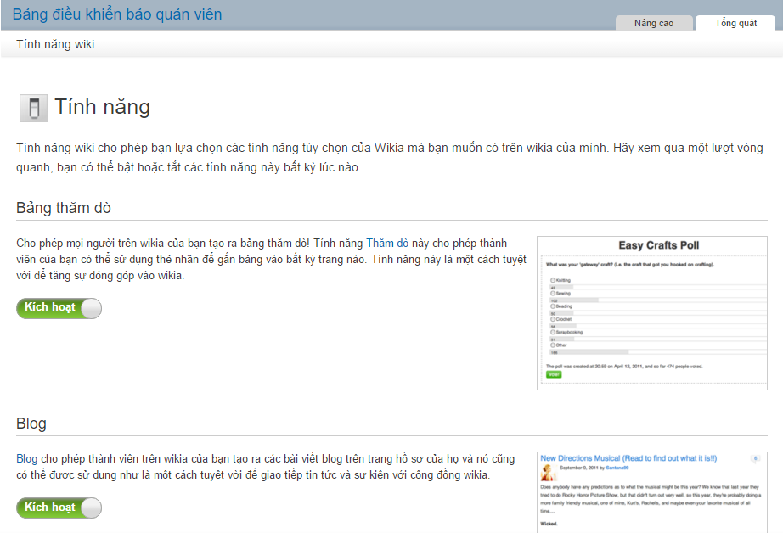Select the Other radio option in poll

pos(553,345)
